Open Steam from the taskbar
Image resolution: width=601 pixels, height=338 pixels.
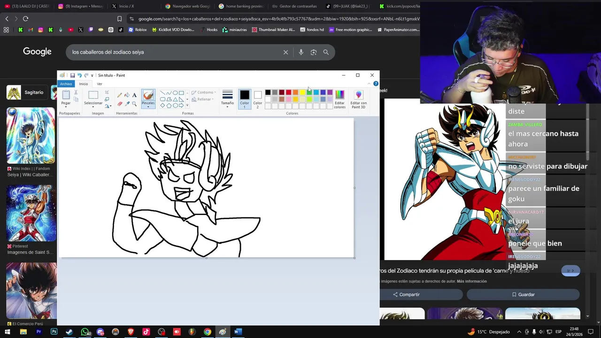point(69,332)
